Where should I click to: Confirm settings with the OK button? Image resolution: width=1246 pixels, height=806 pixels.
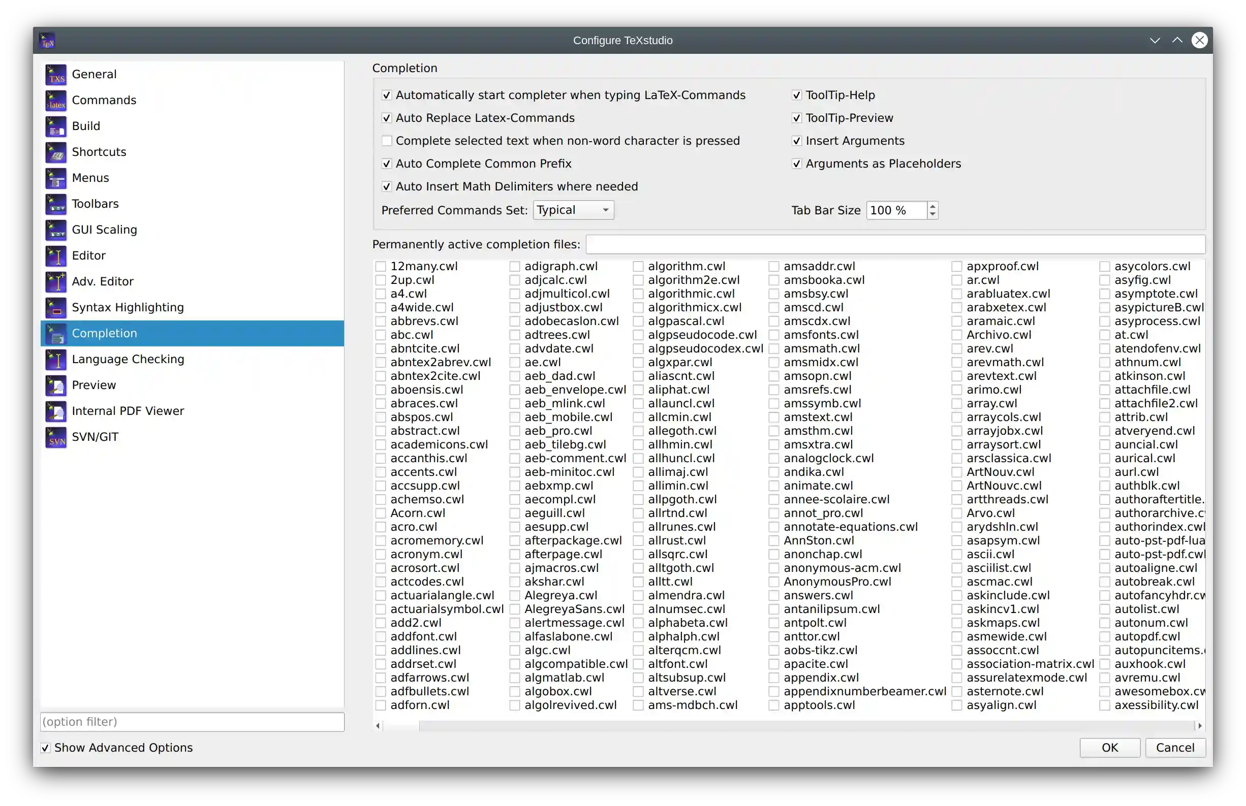1110,748
